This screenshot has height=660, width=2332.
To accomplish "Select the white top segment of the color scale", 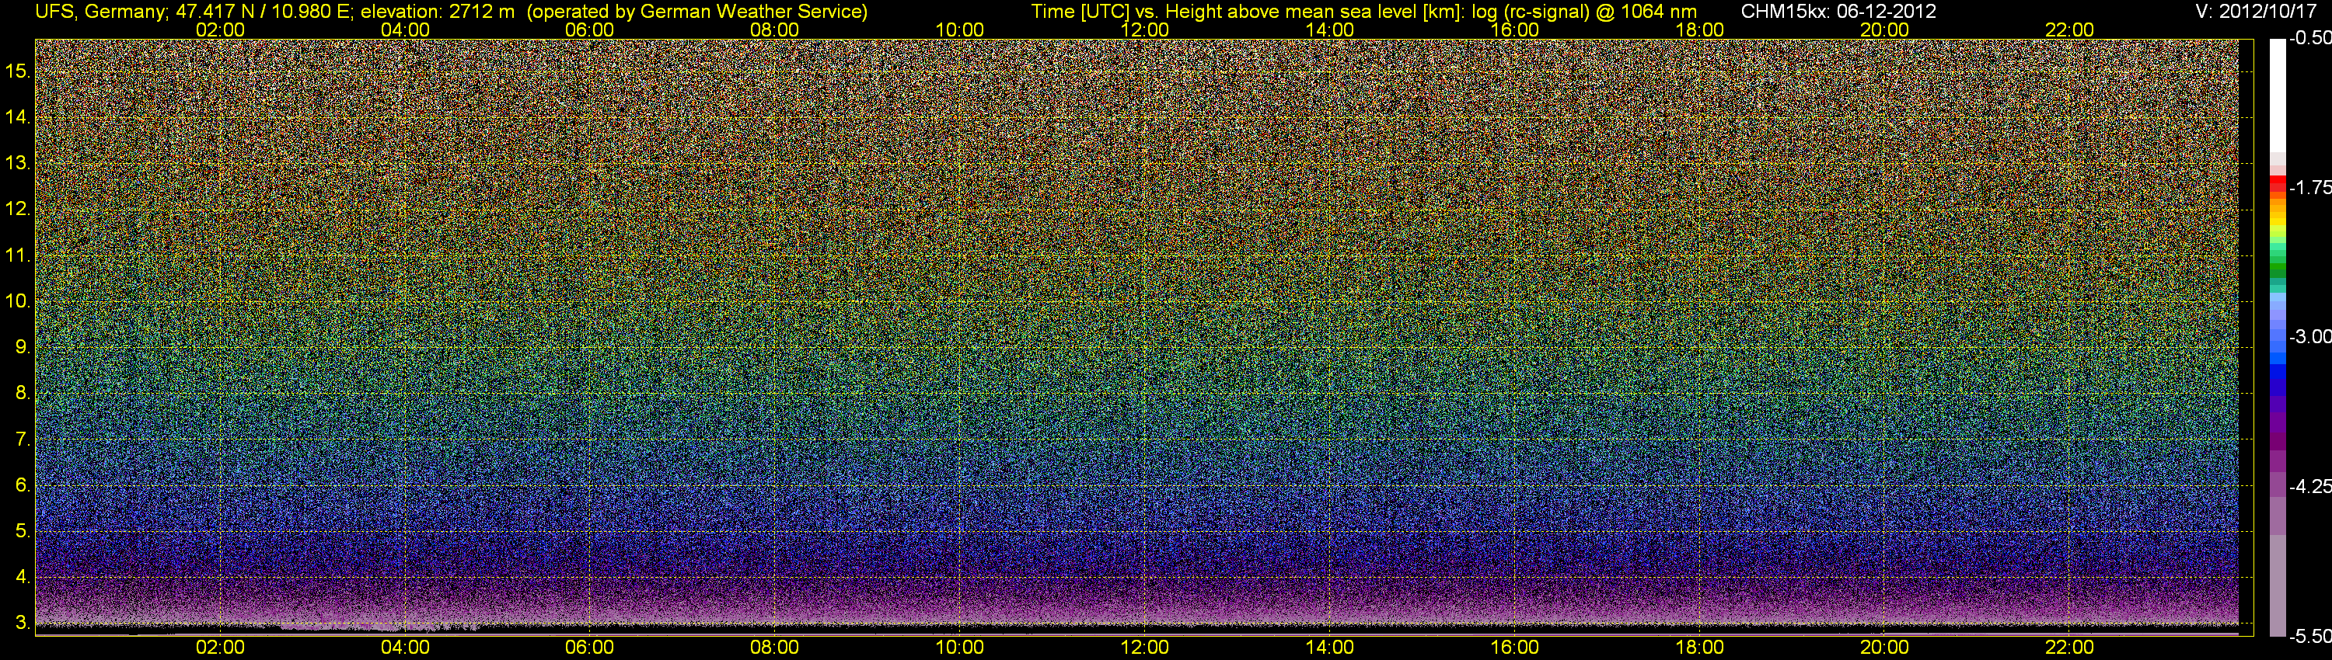I will click(x=2277, y=99).
